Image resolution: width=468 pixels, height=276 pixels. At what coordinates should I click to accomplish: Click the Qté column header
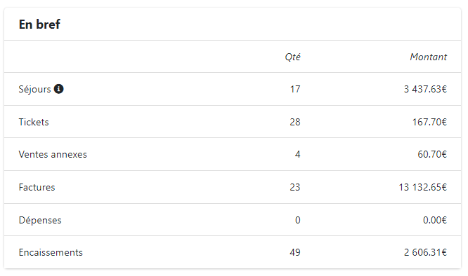click(x=292, y=57)
